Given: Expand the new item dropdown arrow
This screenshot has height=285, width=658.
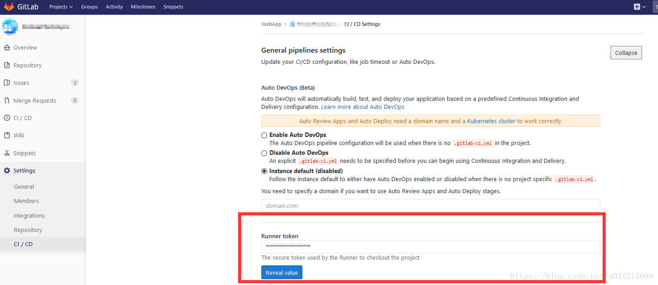Looking at the screenshot, I should [x=644, y=7].
